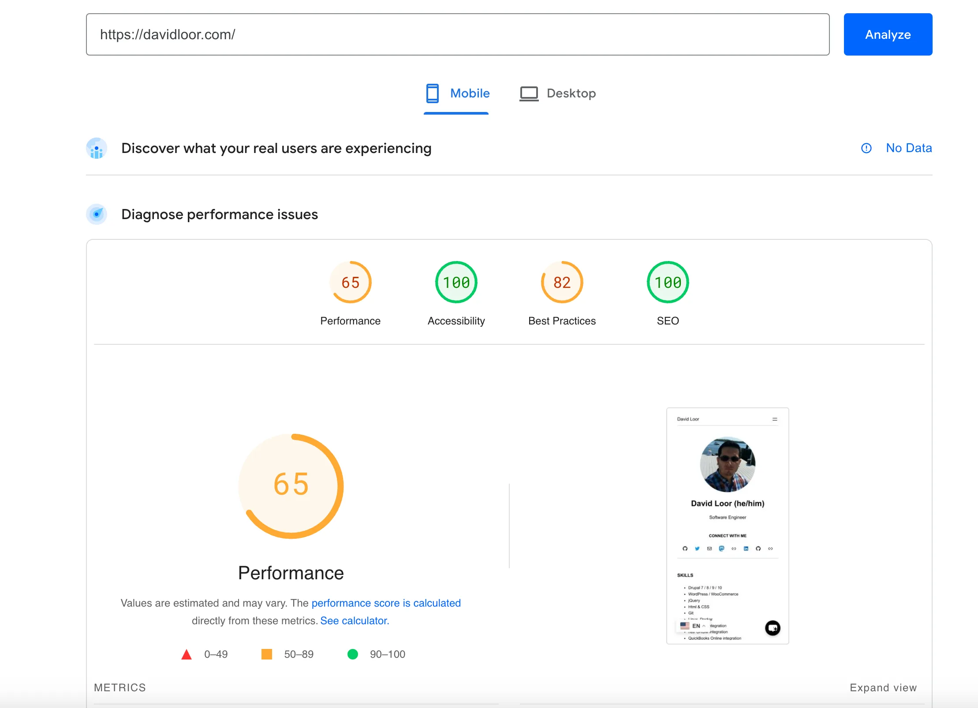978x708 pixels.
Task: Click the large 65 performance gauge
Action: coord(291,486)
